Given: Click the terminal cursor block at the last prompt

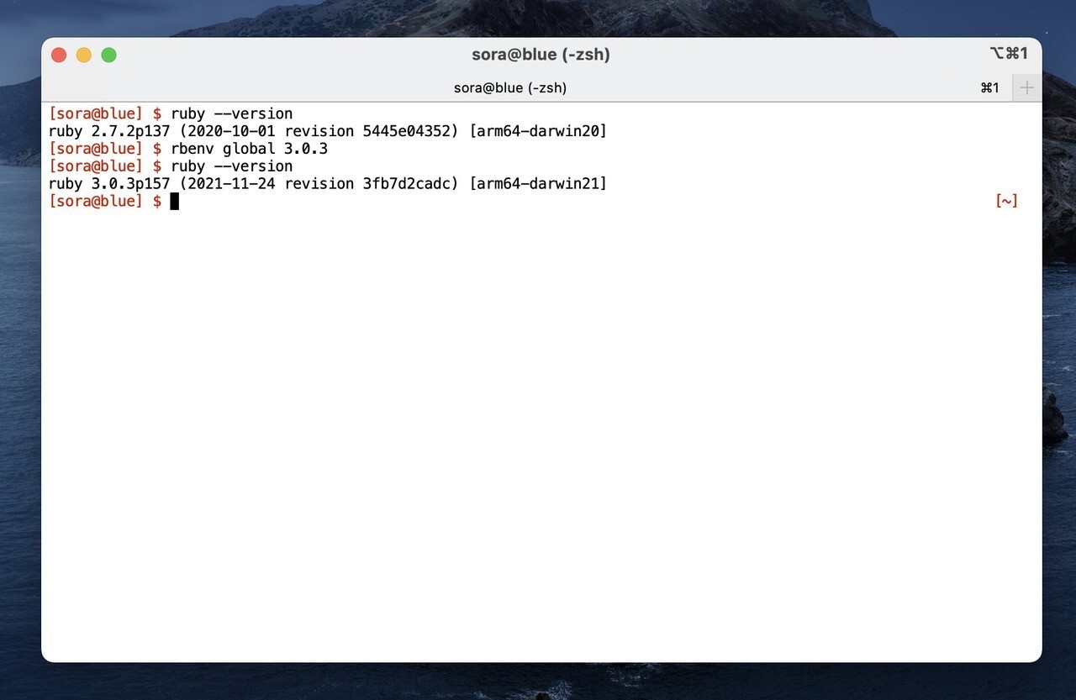Looking at the screenshot, I should tap(175, 201).
